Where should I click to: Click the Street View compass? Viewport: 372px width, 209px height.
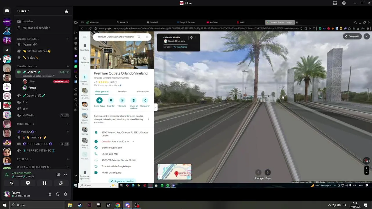(x=366, y=161)
